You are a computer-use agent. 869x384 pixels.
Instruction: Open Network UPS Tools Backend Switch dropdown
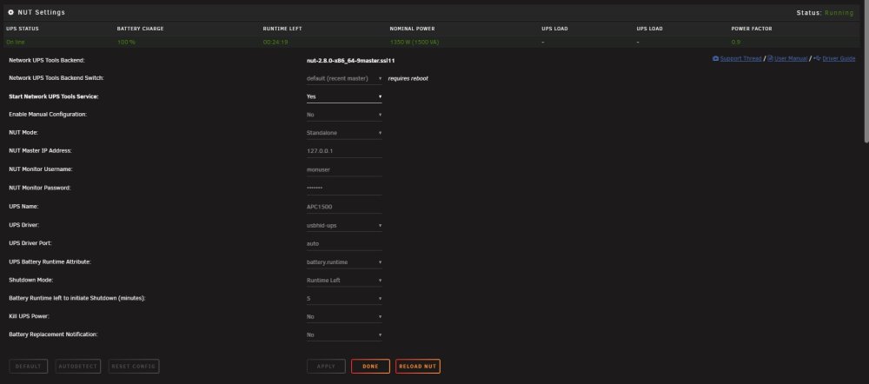344,79
